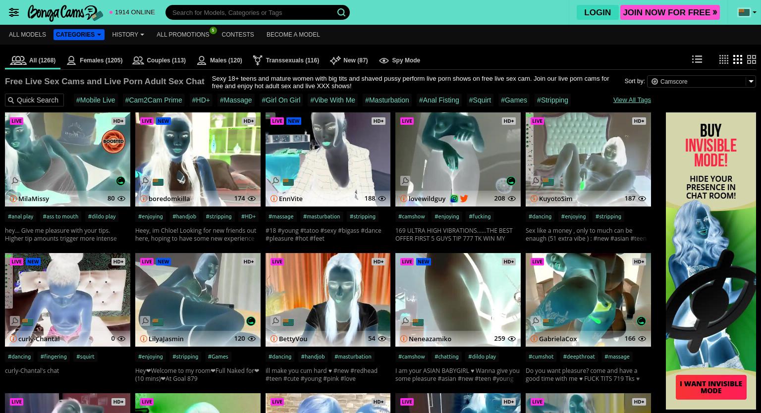Open Become a Model link
Image resolution: width=761 pixels, height=413 pixels.
coord(293,35)
